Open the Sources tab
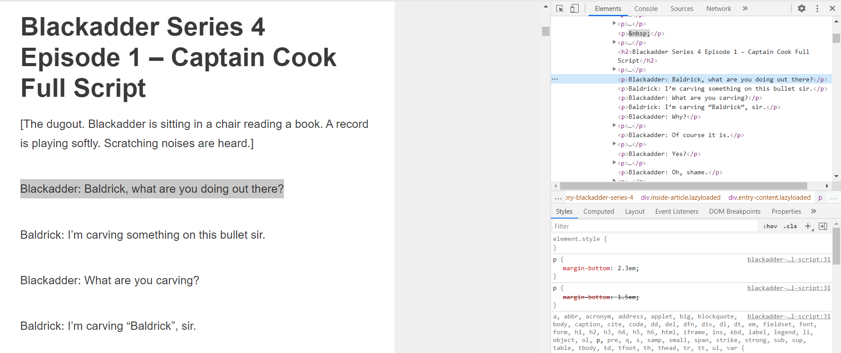The image size is (841, 353). [682, 9]
